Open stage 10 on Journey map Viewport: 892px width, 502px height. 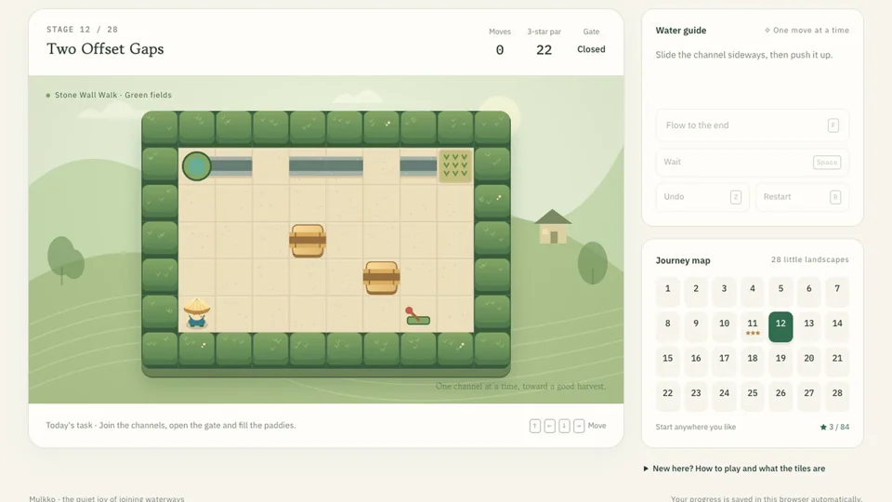(x=724, y=326)
